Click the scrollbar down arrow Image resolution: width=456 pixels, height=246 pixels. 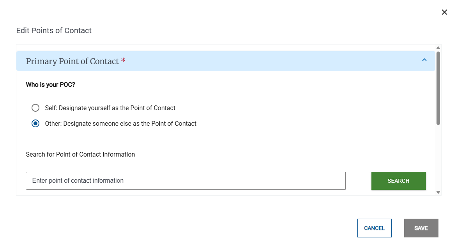pyautogui.click(x=438, y=192)
